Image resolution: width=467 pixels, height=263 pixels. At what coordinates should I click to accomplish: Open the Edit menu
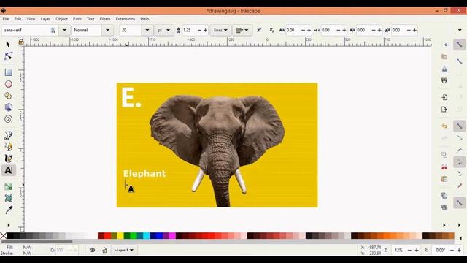pos(18,19)
